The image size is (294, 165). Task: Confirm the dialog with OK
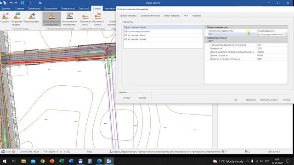point(236,100)
